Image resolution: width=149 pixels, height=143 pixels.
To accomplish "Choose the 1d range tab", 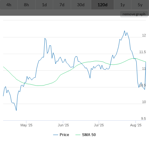I will [44, 5].
